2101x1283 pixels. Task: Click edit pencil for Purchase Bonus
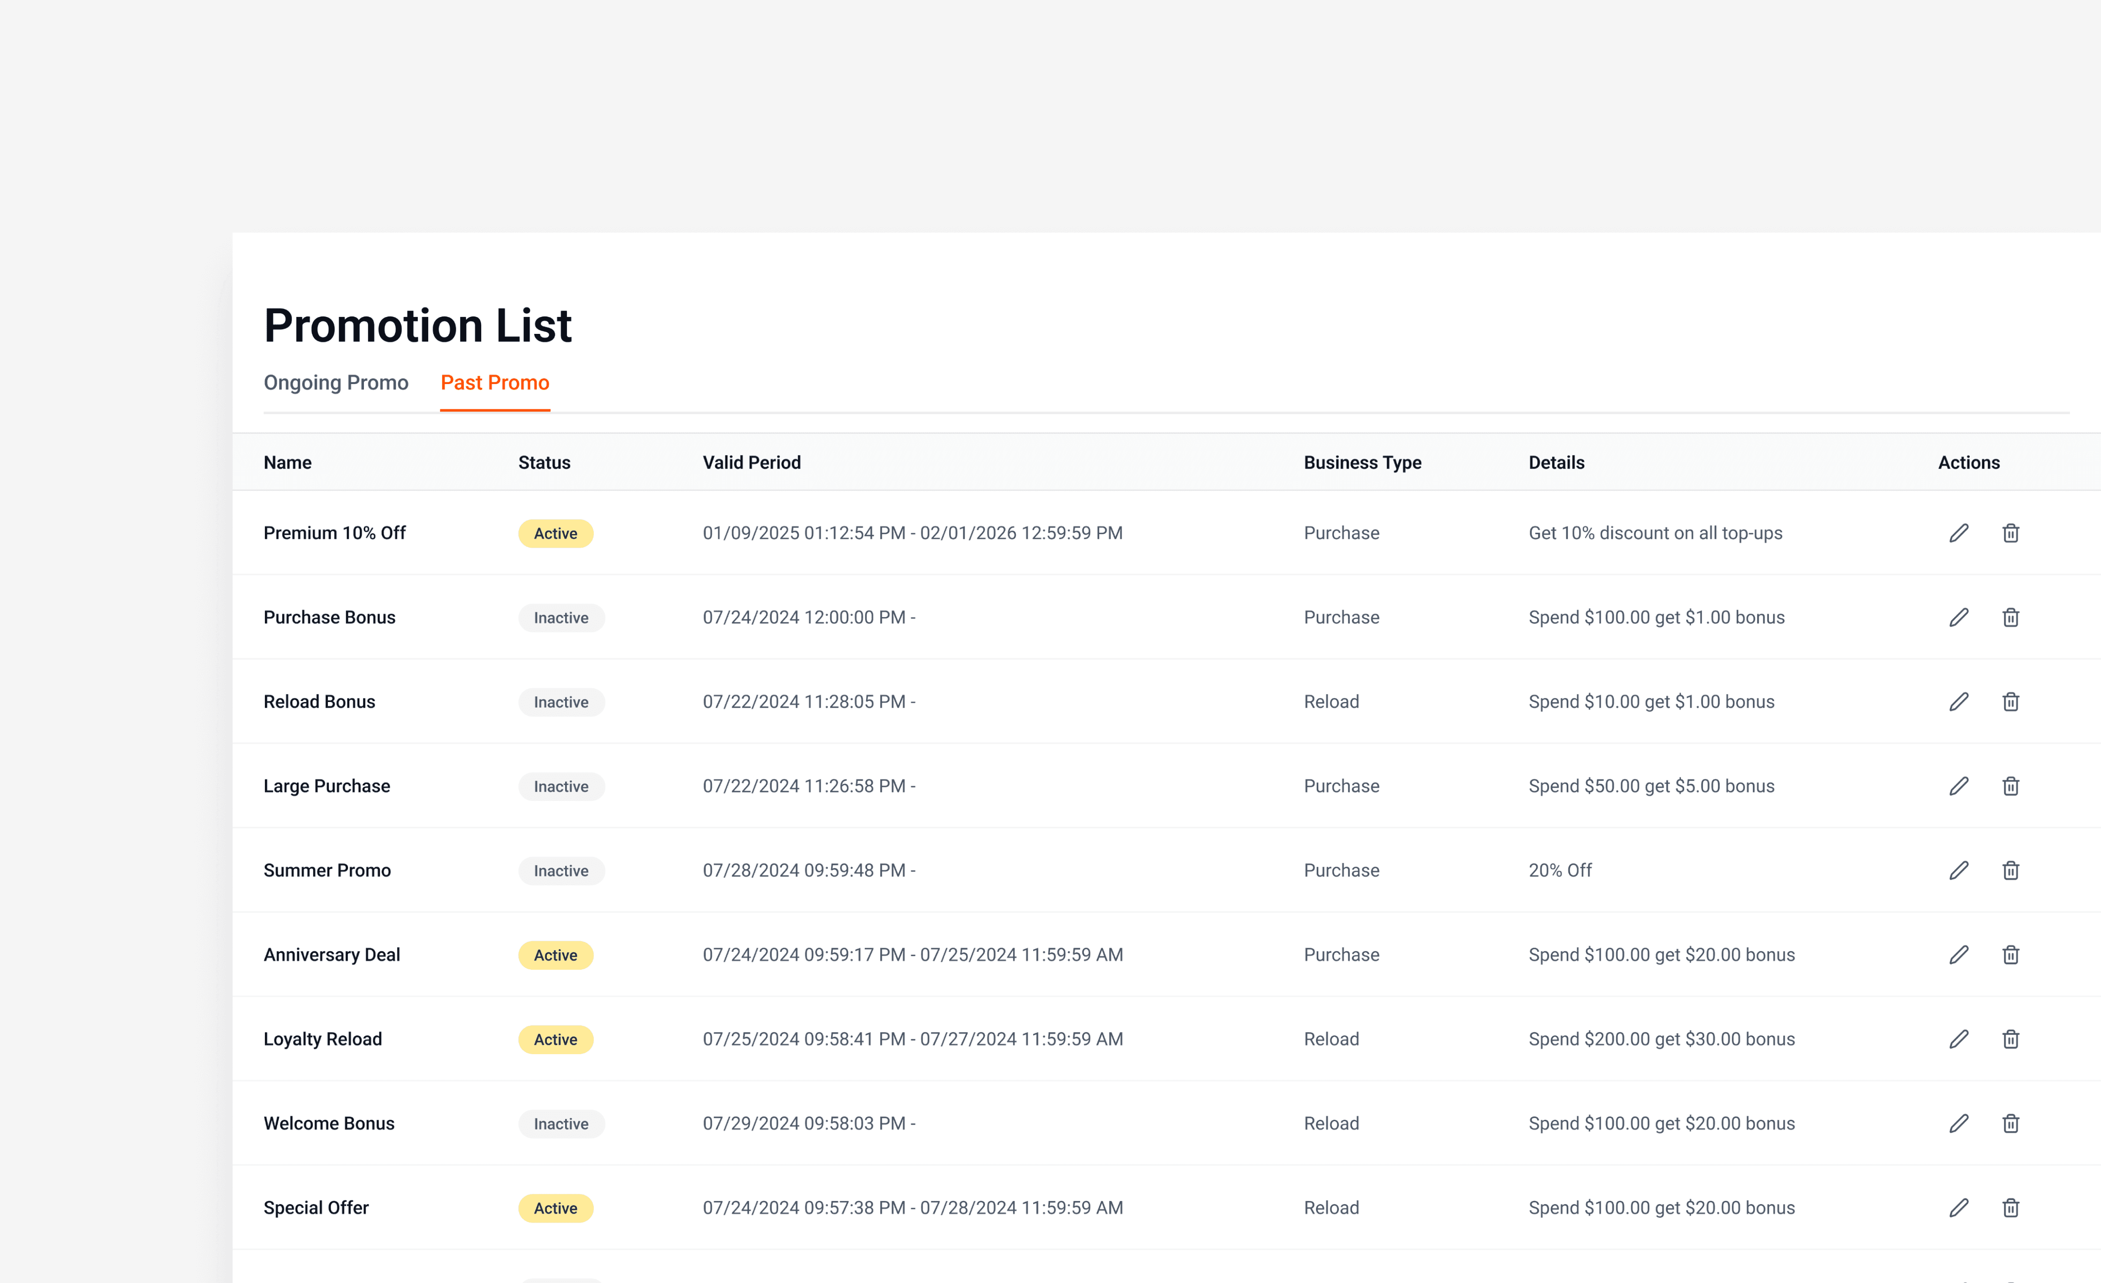coord(1958,617)
